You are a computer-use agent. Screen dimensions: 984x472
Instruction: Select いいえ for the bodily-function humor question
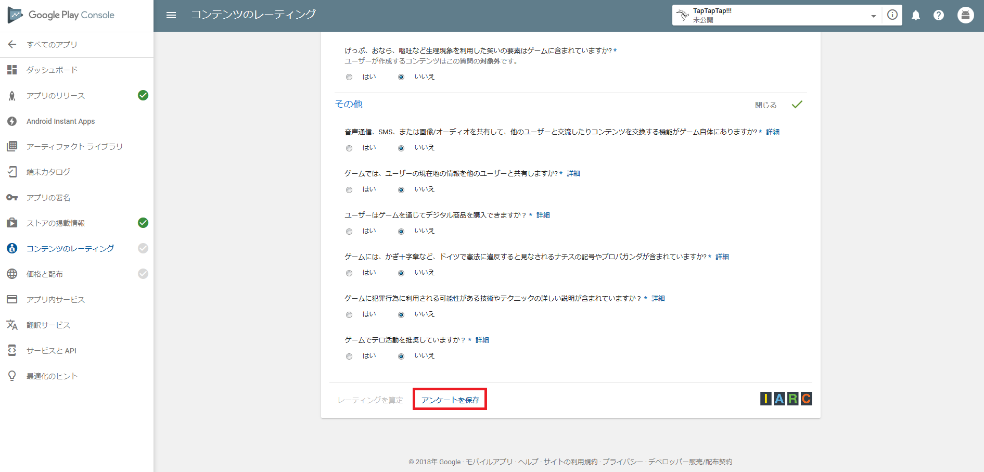tap(401, 77)
